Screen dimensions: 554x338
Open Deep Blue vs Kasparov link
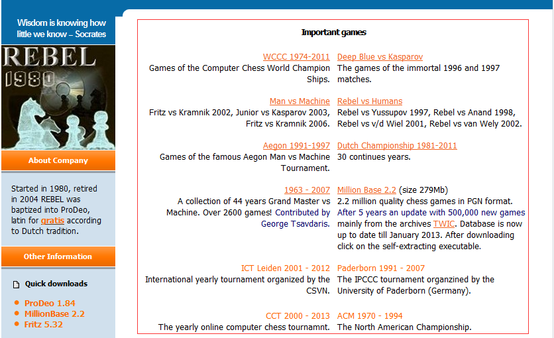[380, 57]
